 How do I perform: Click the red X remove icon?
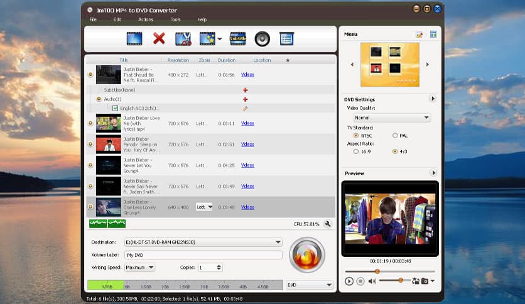coord(159,38)
